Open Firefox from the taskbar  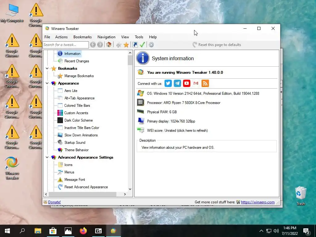coord(83,231)
